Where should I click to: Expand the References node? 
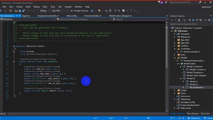[174, 37]
